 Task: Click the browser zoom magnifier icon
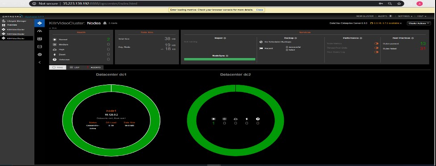[x=390, y=4]
